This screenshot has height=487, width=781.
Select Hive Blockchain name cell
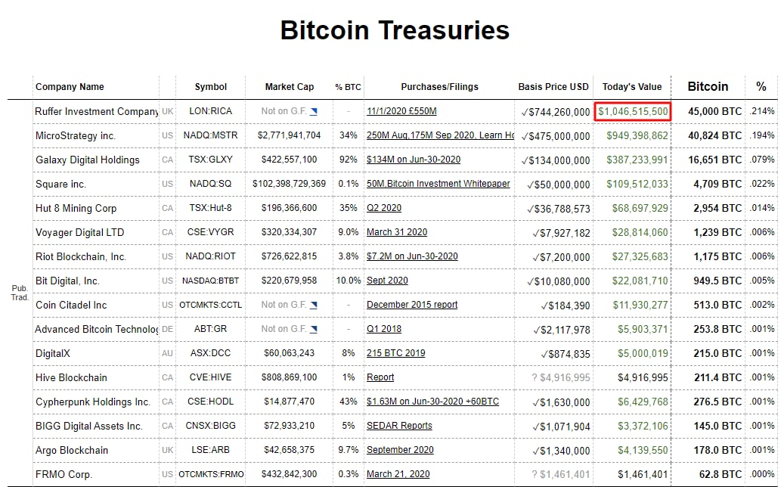pyautogui.click(x=96, y=377)
